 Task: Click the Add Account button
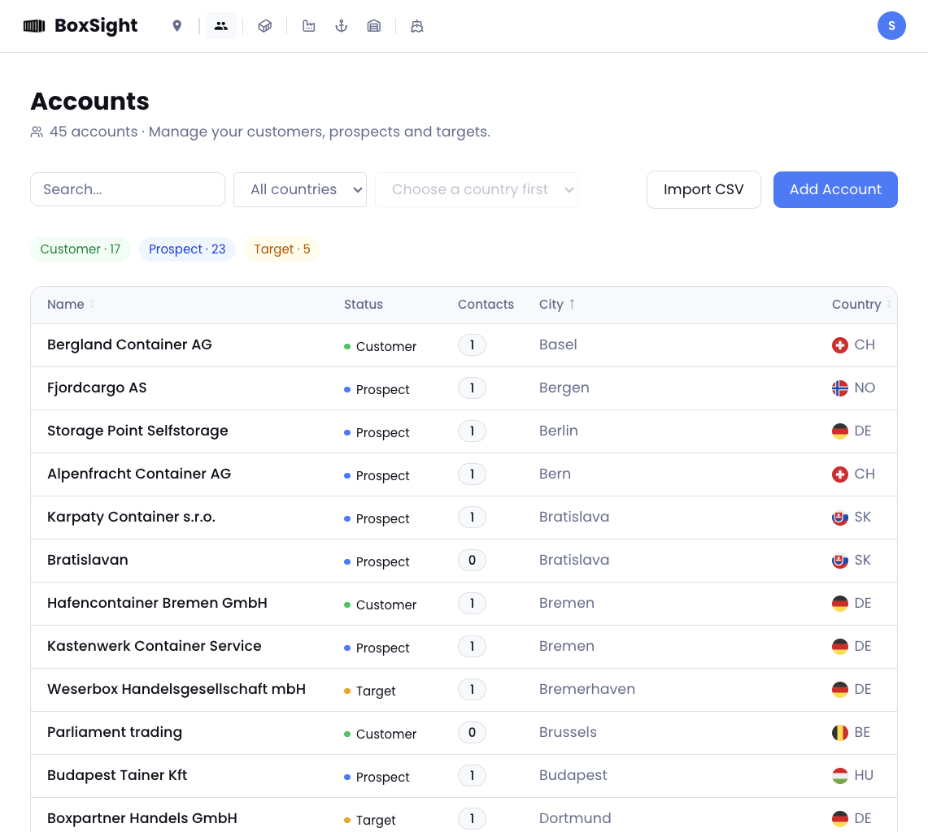(835, 190)
